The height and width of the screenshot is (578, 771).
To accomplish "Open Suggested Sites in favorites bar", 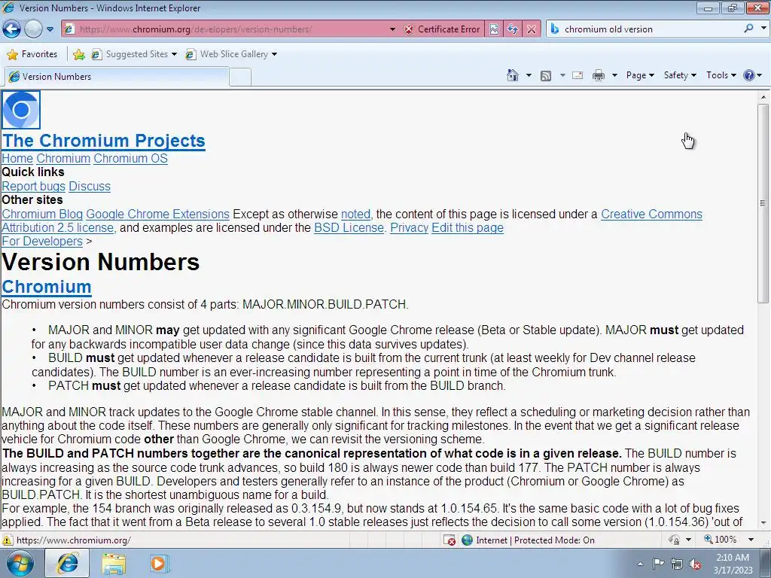I will (x=134, y=54).
